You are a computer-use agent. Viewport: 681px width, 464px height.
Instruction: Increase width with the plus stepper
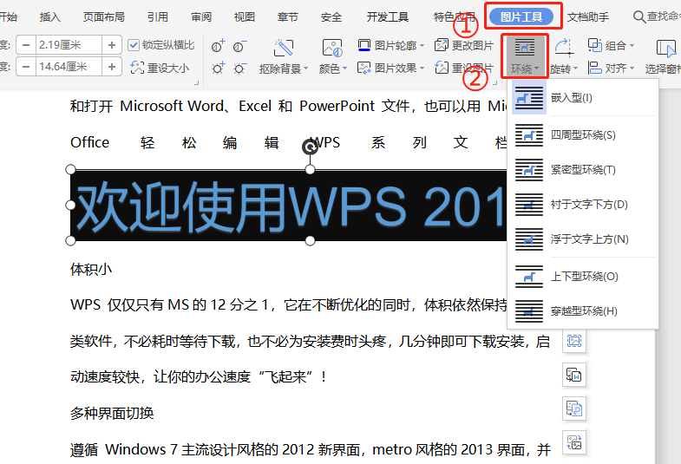click(x=112, y=67)
